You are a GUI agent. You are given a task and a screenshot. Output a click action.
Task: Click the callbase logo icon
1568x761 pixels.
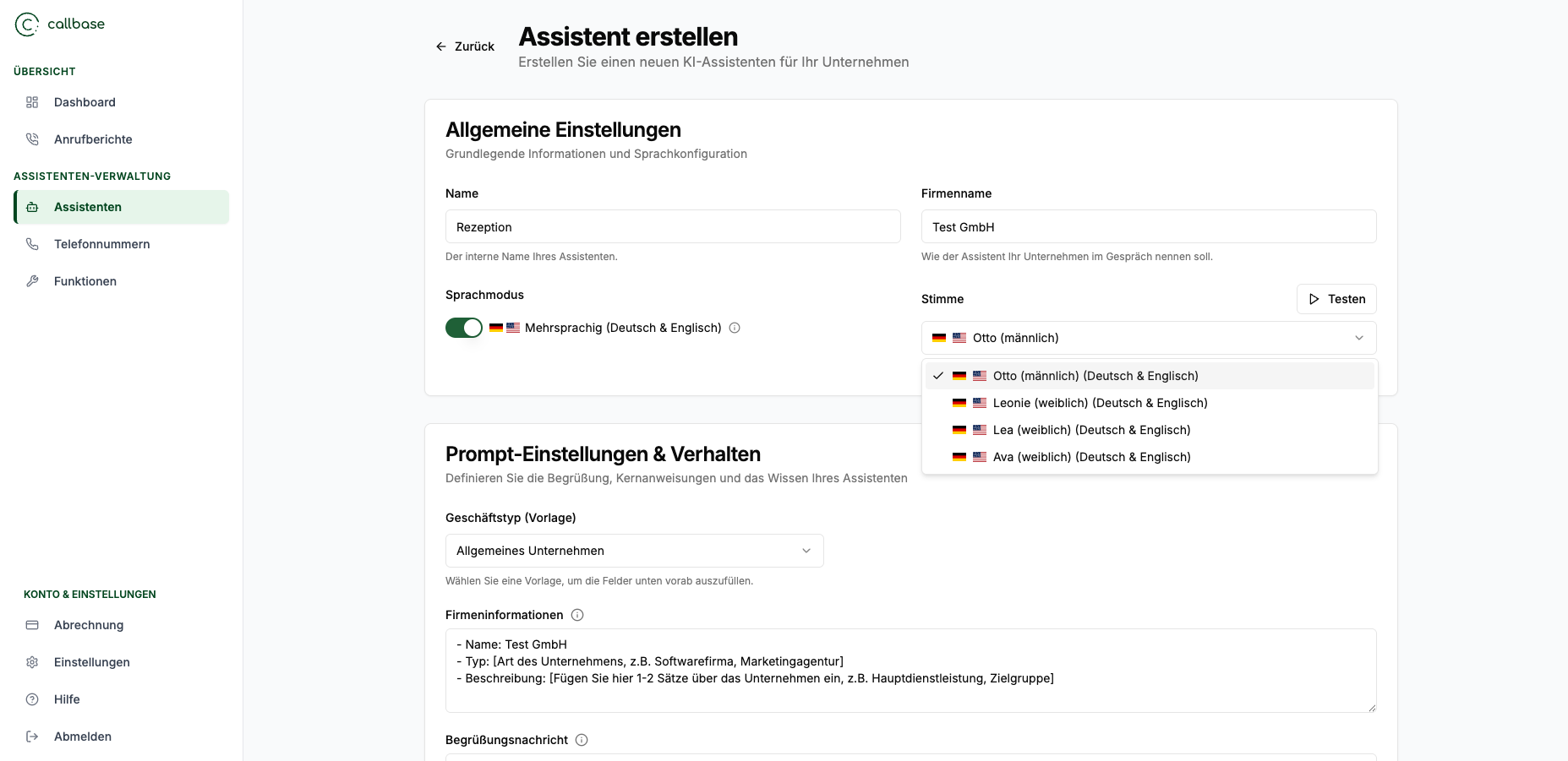(x=27, y=24)
